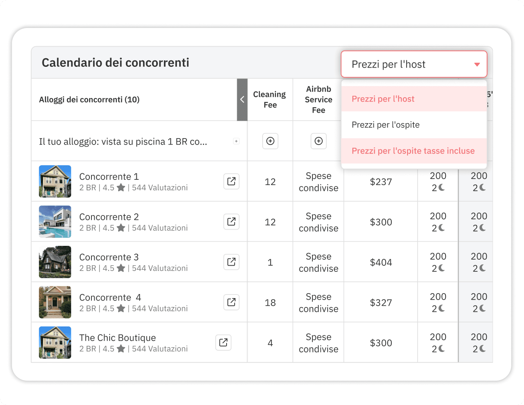
Task: Open Concorrente 1 listing via external link icon
Action: coord(231,181)
